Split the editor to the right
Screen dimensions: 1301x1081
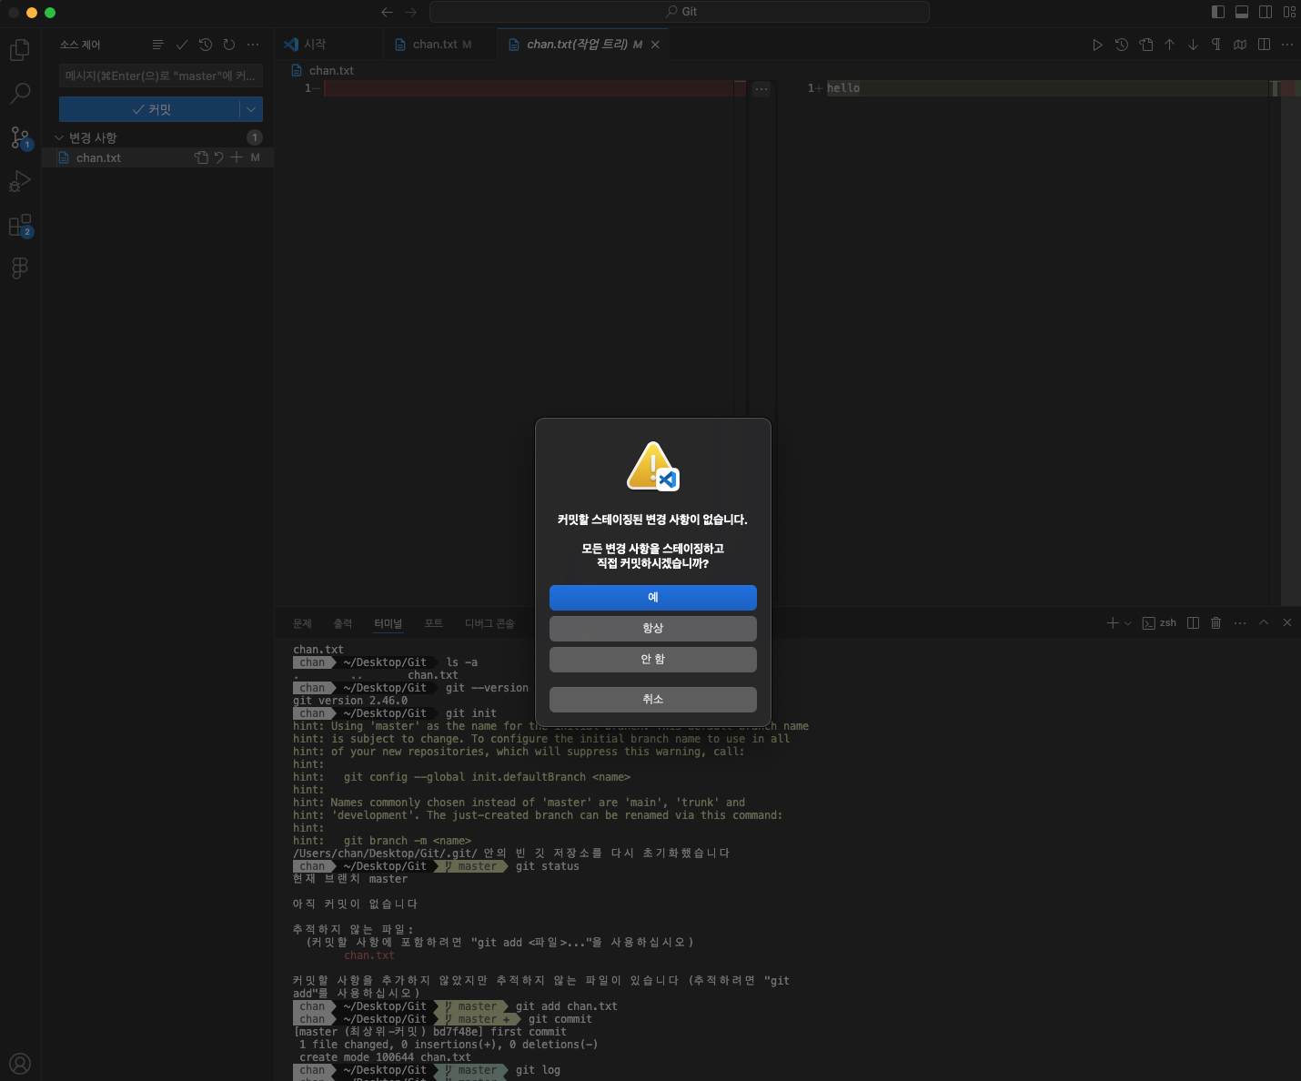(x=1264, y=45)
